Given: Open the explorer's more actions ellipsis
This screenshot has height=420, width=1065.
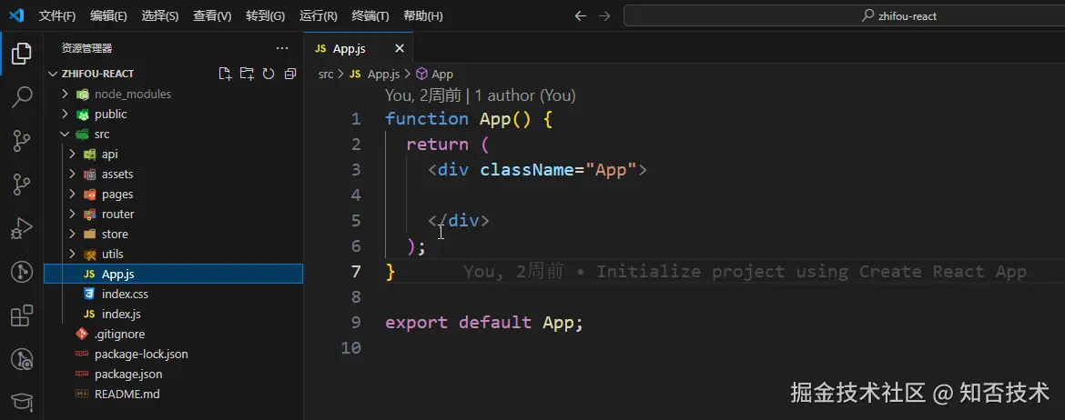Looking at the screenshot, I should click(x=282, y=48).
